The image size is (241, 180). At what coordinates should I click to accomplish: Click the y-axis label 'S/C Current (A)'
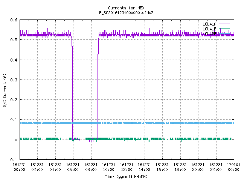click(x=5, y=90)
